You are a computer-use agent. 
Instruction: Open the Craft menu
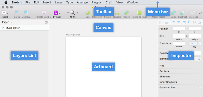pyautogui.click(x=109, y=2)
